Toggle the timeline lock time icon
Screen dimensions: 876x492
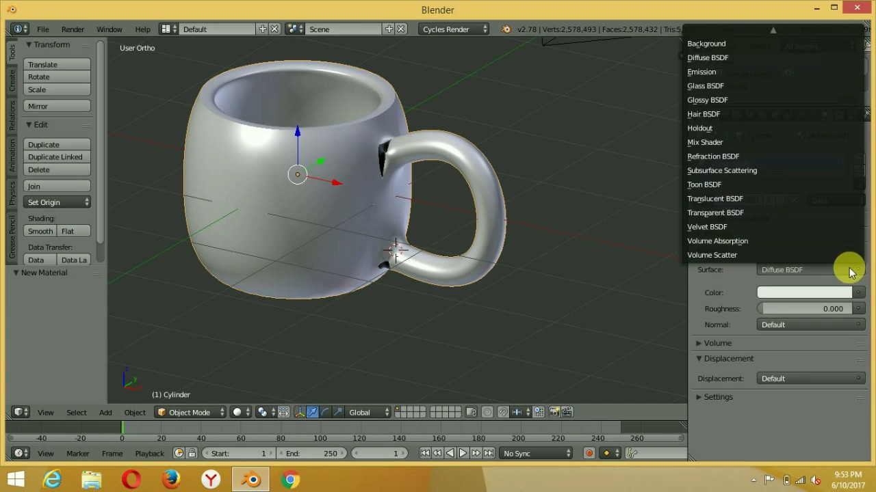192,453
